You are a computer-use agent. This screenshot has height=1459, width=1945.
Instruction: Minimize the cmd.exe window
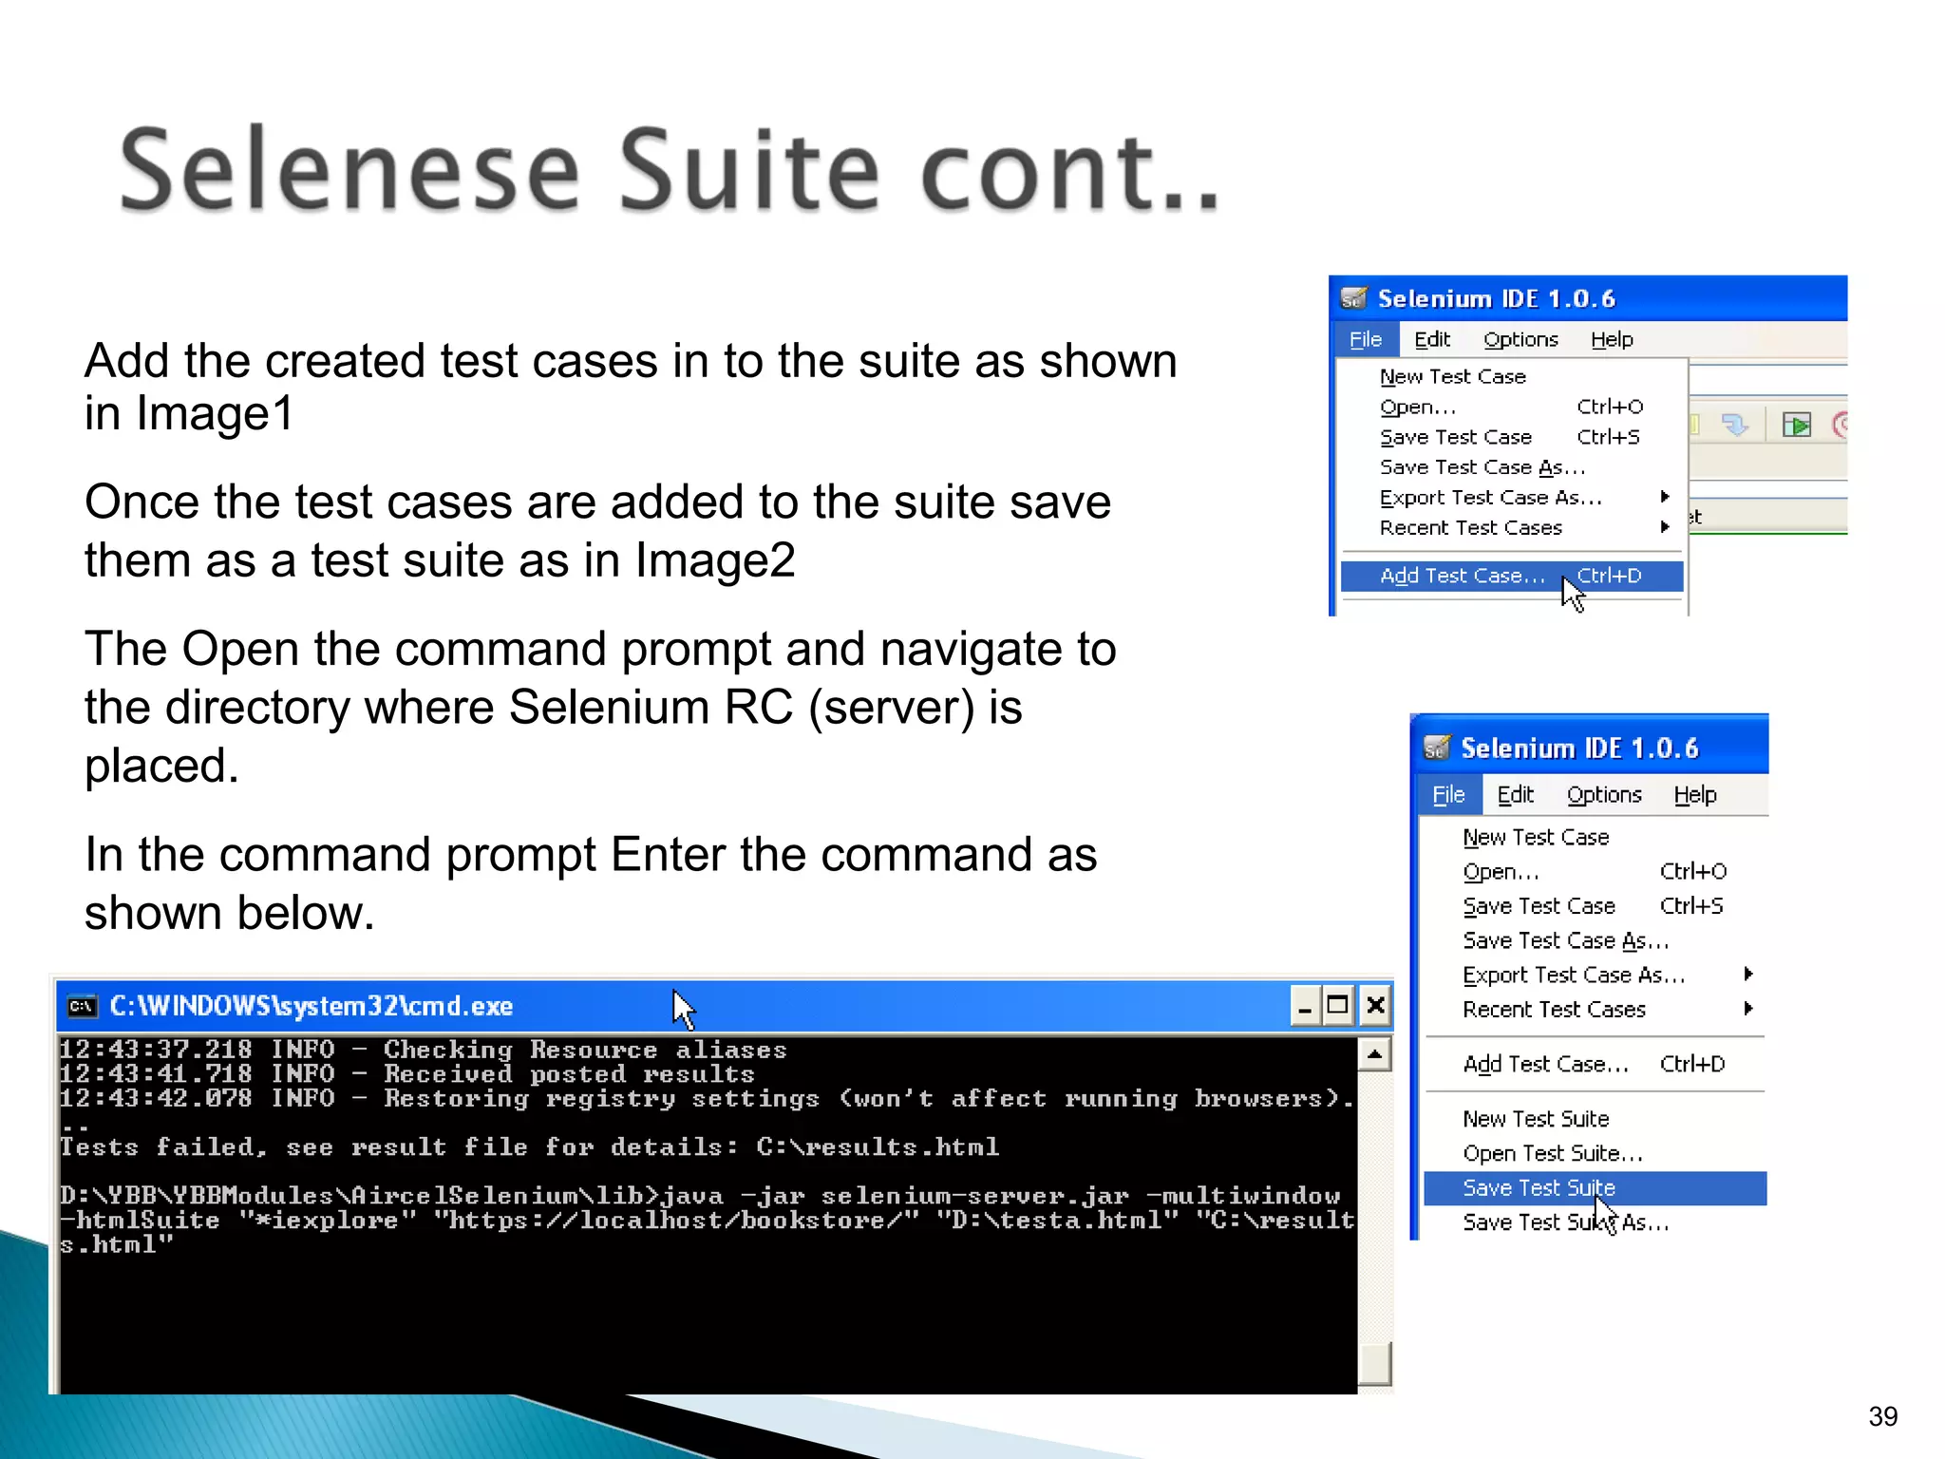point(1305,1006)
